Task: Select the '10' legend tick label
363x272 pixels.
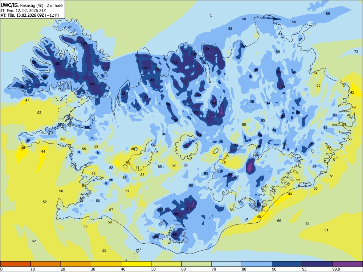Action: (x=33, y=269)
